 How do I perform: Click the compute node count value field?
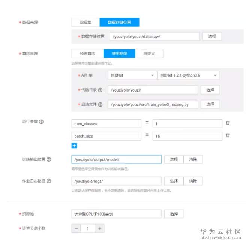coord(88,229)
